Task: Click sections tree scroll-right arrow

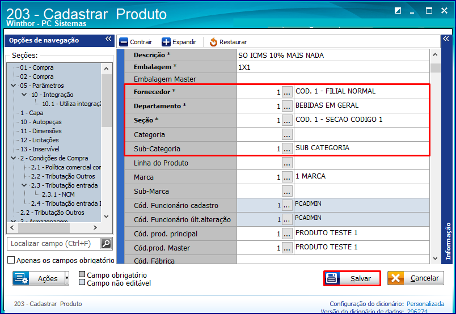Action: coord(95,227)
